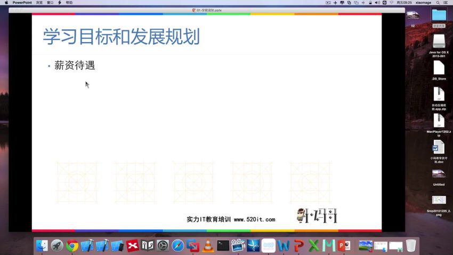
Task: Click the 小码哥 logo on slide
Action: pos(317,216)
